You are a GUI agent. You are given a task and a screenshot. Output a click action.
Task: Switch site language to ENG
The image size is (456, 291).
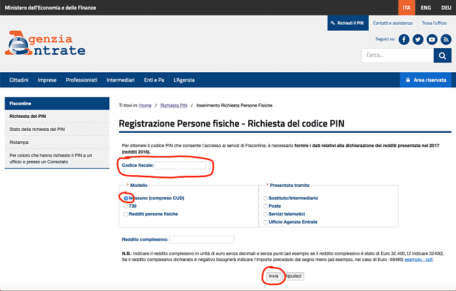pos(425,7)
